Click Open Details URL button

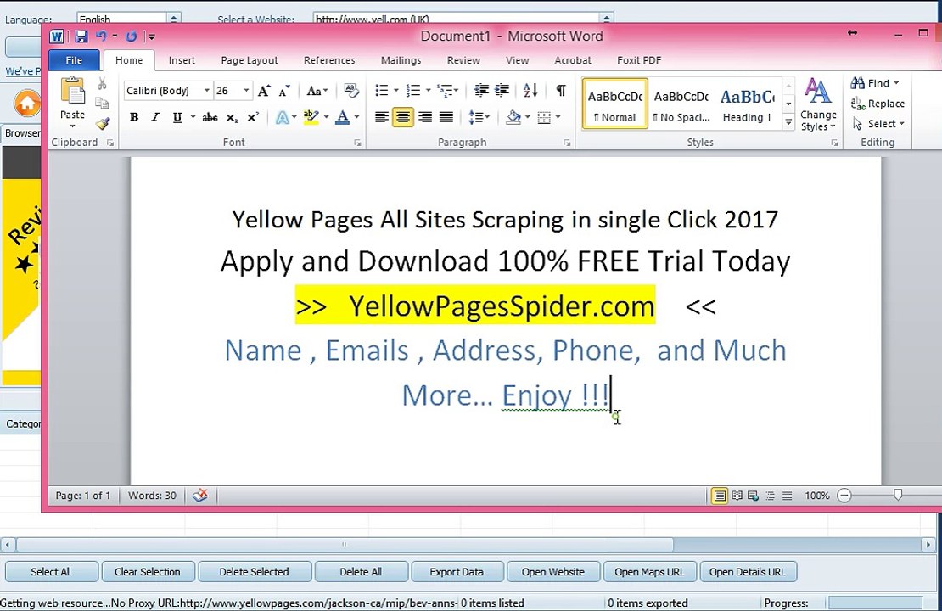click(x=748, y=572)
